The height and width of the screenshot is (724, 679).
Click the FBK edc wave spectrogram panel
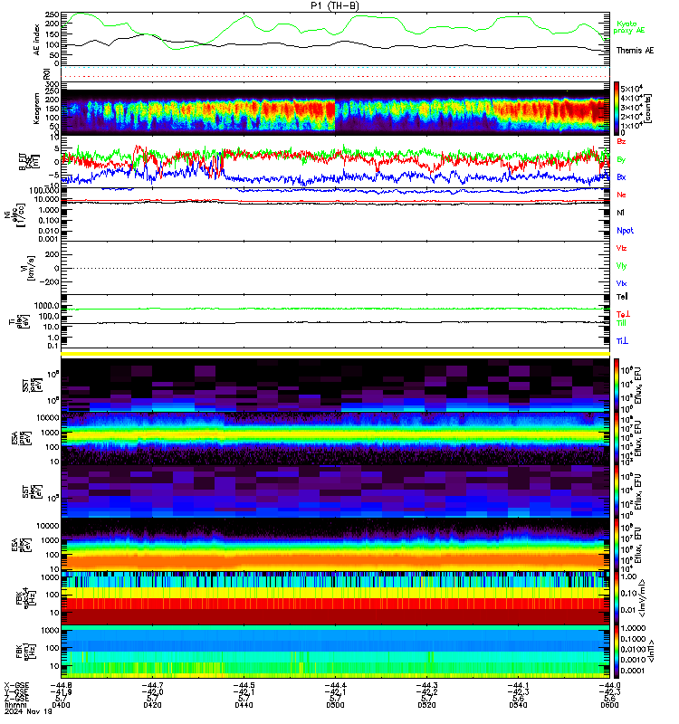click(x=335, y=598)
